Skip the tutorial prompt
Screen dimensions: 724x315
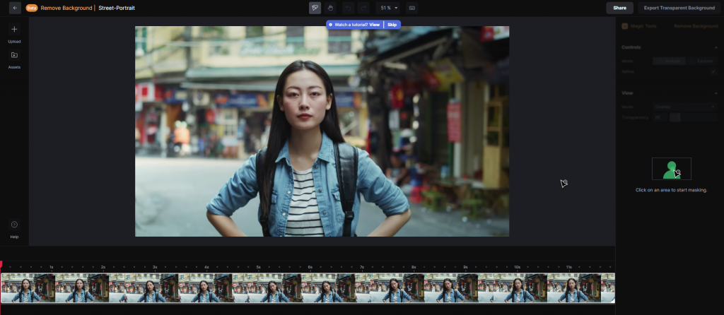392,25
